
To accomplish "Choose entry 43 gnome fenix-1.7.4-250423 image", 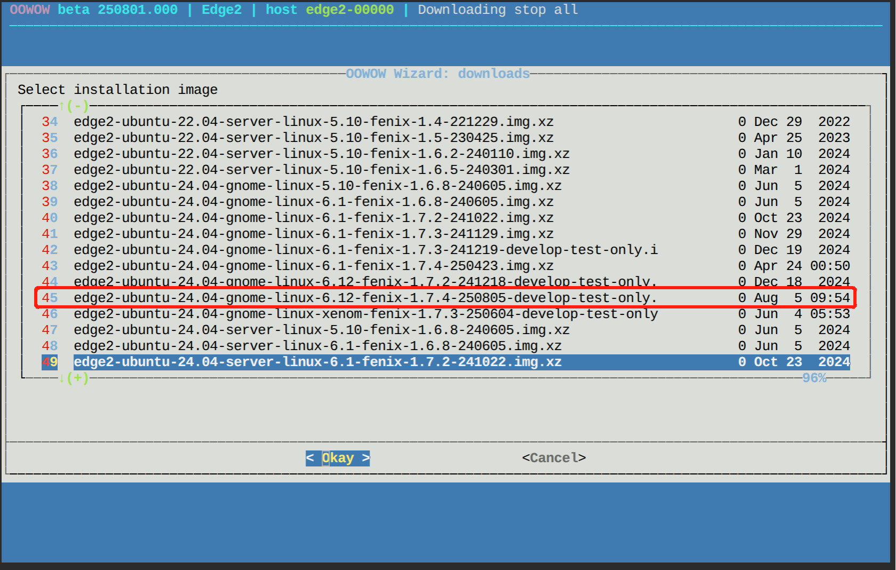I will point(313,266).
